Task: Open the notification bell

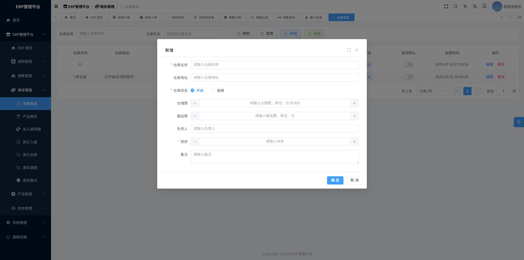Action: pyautogui.click(x=484, y=6)
